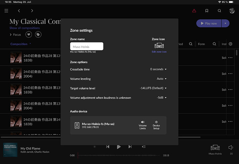Skip to the previous track
Screen dimensions: 239x164
[x=108, y=147]
